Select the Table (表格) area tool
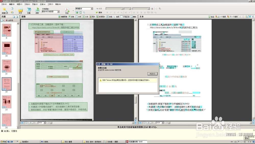The image size is (255, 144). pyautogui.click(x=109, y=17)
